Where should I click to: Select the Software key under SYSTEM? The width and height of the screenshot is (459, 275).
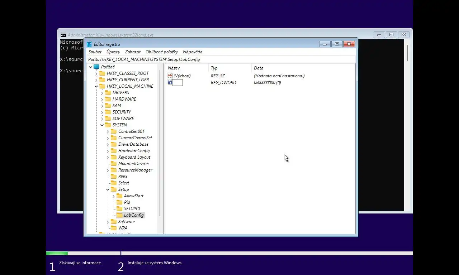click(126, 222)
